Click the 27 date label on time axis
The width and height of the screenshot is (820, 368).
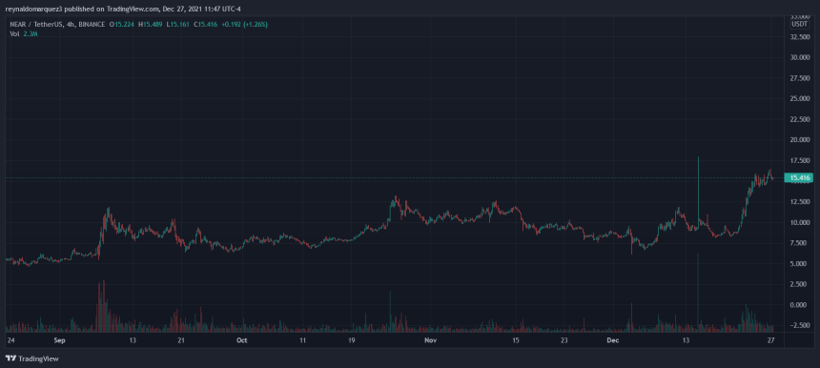pos(770,340)
